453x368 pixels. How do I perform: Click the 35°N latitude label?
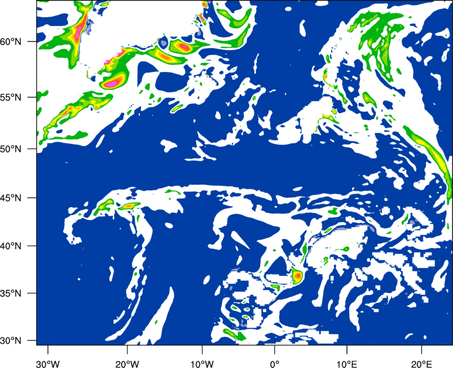[x=11, y=293]
